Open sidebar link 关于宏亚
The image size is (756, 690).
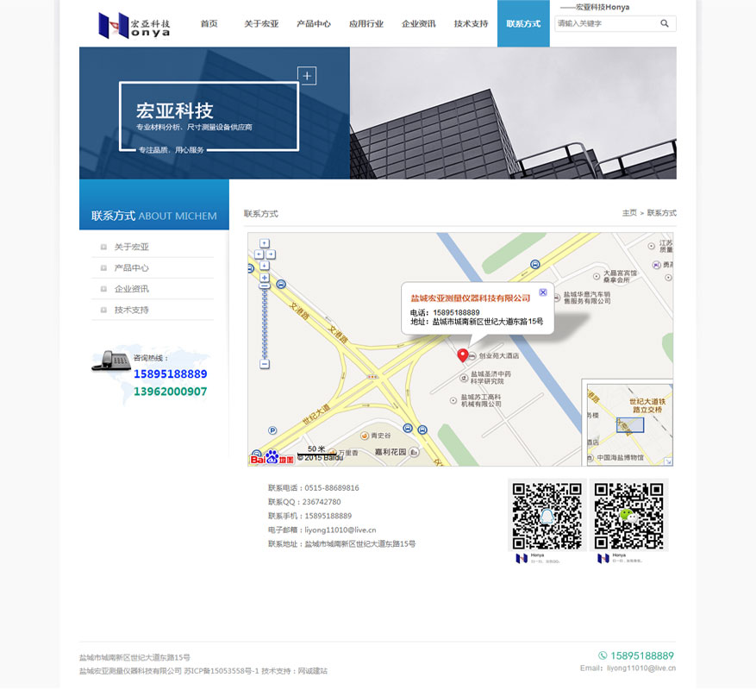[x=131, y=247]
